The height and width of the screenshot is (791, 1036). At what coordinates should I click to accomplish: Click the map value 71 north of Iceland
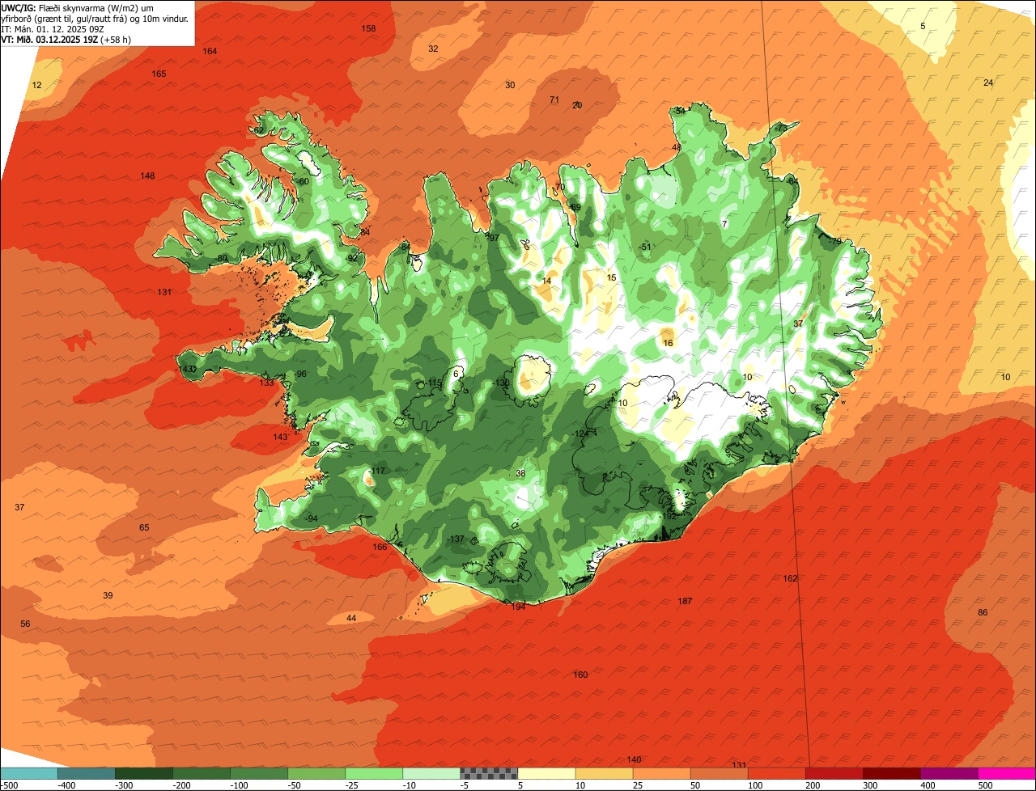pyautogui.click(x=554, y=99)
